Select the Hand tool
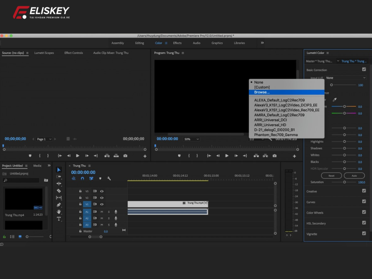This screenshot has width=372, height=279. (x=58, y=212)
